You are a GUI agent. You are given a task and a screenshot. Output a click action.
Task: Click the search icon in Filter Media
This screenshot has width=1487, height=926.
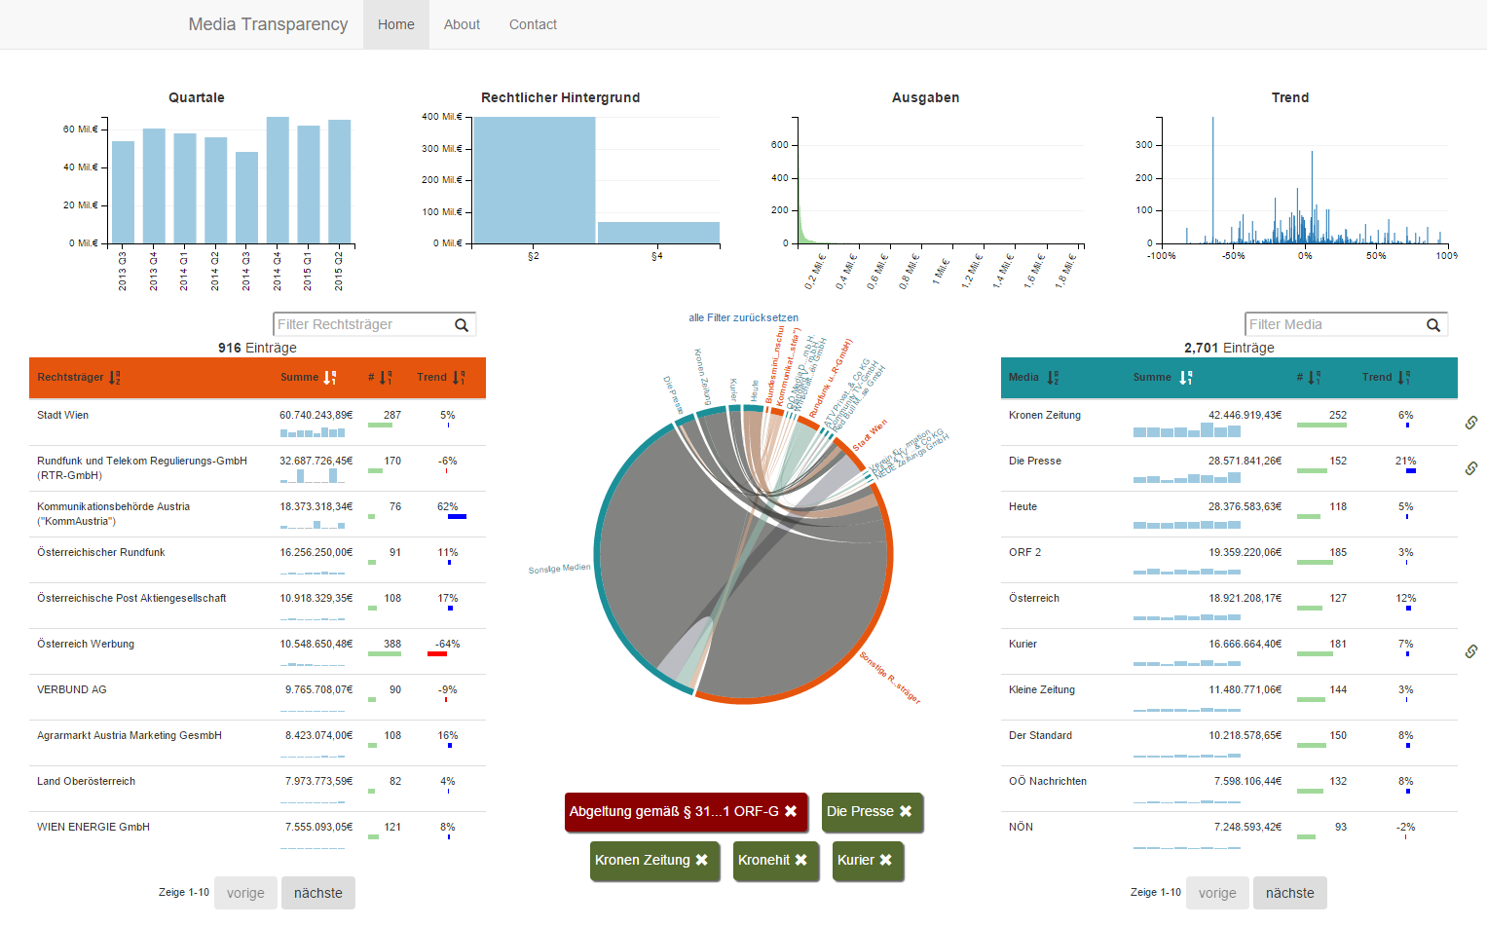(1433, 325)
